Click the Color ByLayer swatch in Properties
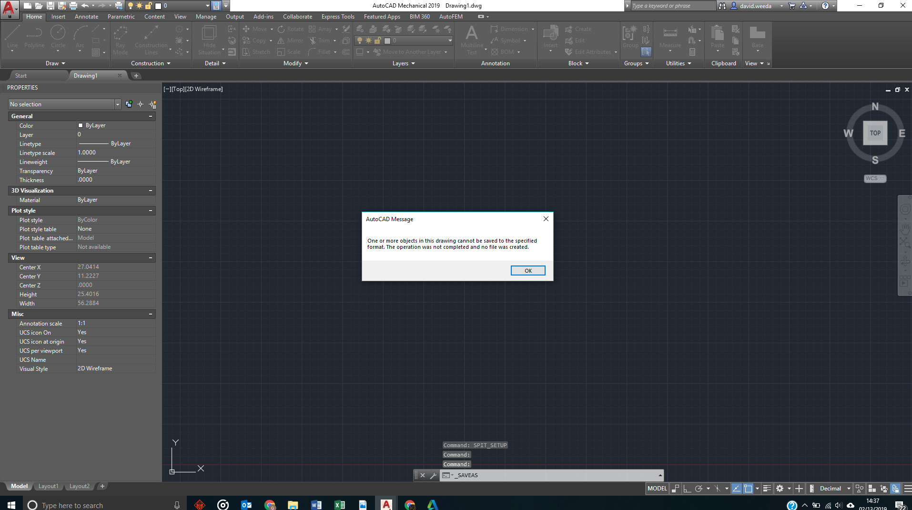 point(80,125)
